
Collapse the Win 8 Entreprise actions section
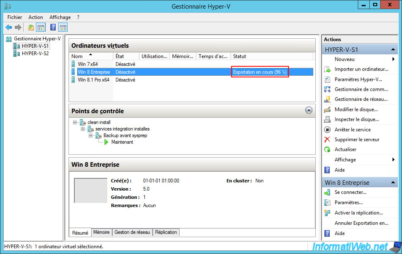[393, 182]
